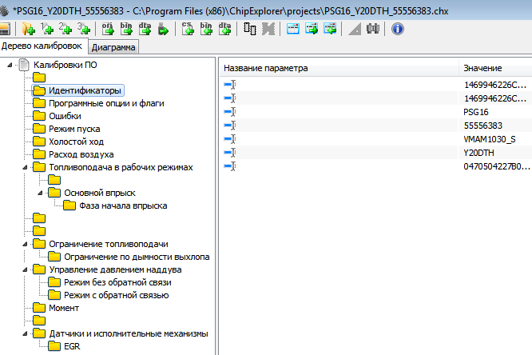
Task: Click the toolbar icon numbered 1 with plus
Action: [x=47, y=29]
